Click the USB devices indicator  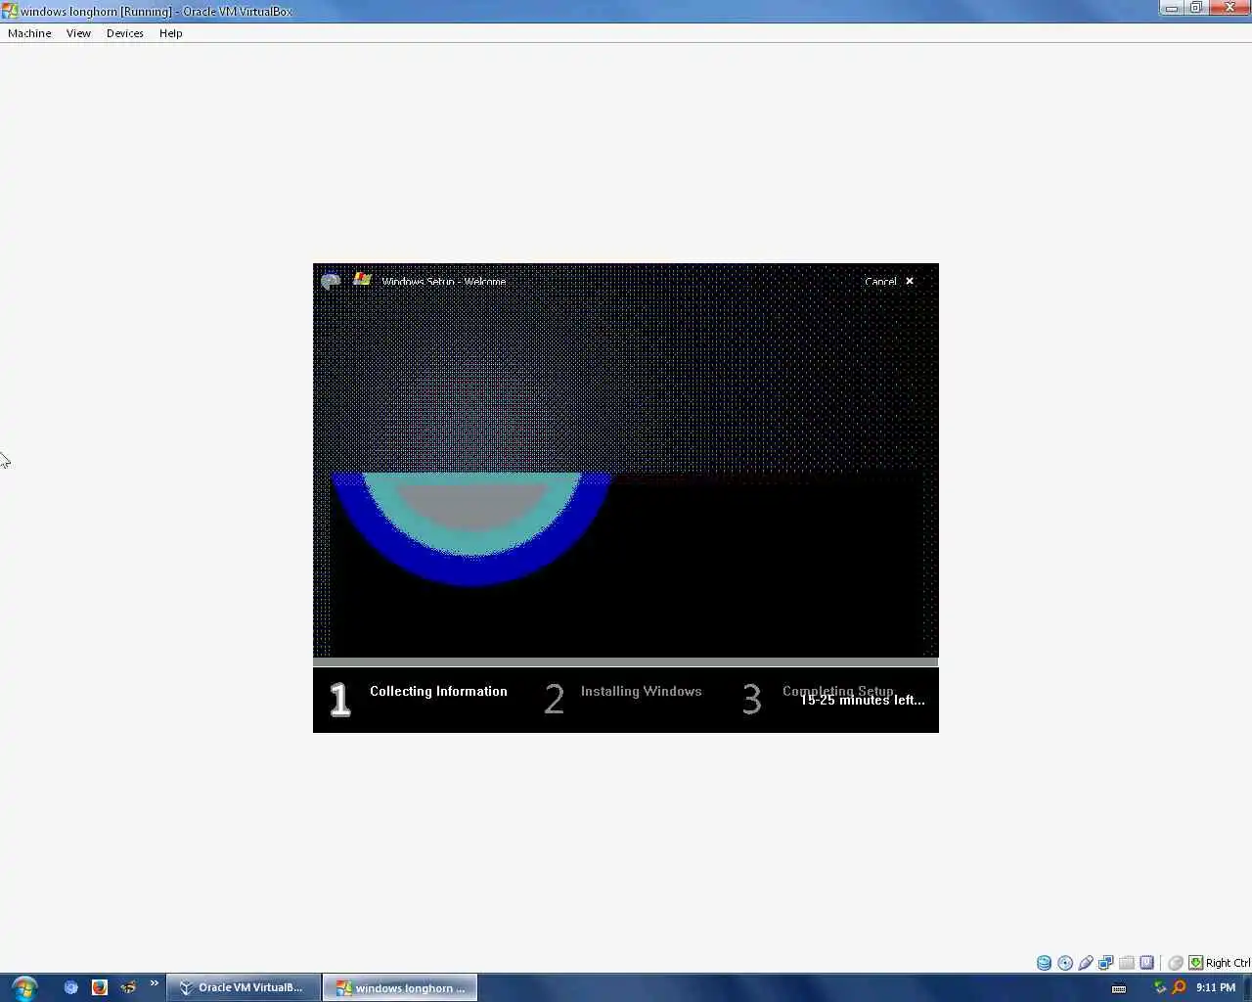tap(1086, 963)
